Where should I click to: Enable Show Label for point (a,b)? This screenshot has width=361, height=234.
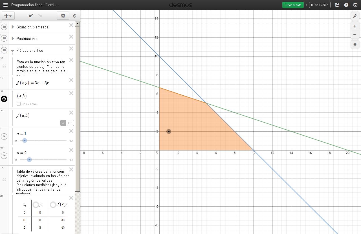(x=19, y=104)
